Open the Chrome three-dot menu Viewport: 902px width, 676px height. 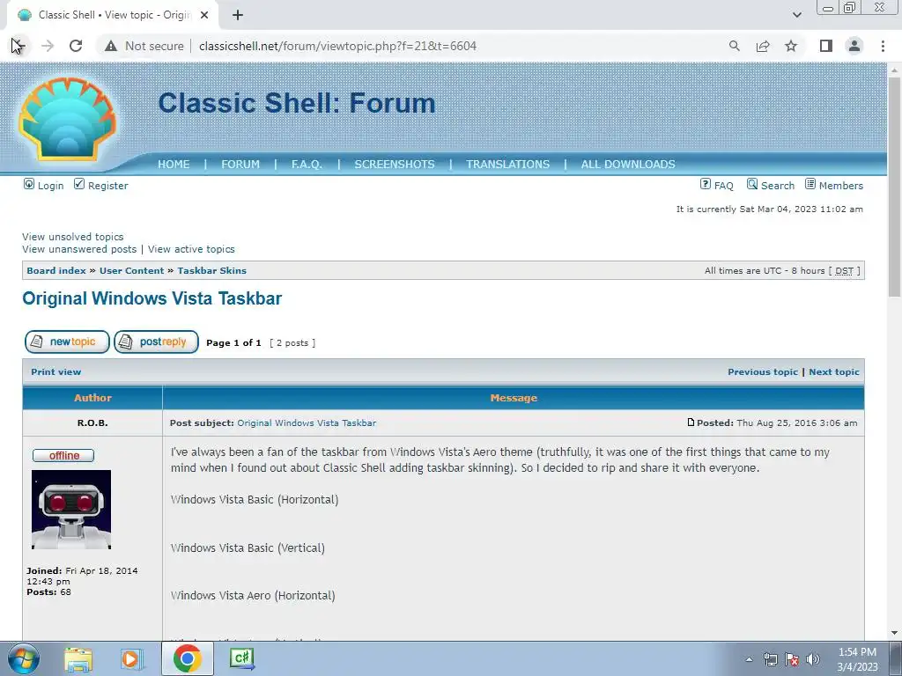pos(883,46)
